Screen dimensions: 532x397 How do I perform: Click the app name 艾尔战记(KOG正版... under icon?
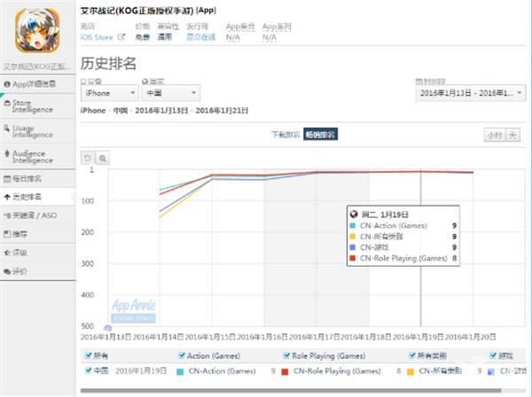(x=37, y=66)
